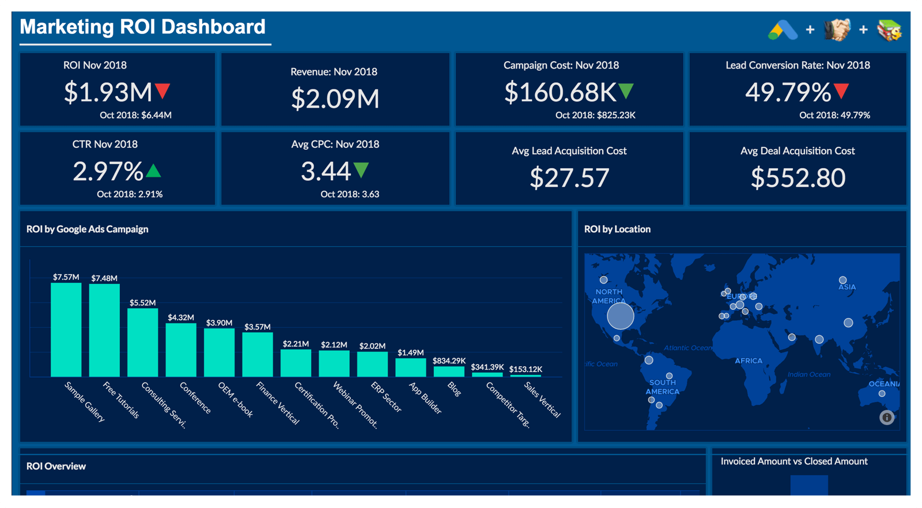This screenshot has width=922, height=508.
Task: Click the green up arrow beside 2.97% CTR
Action: (153, 170)
